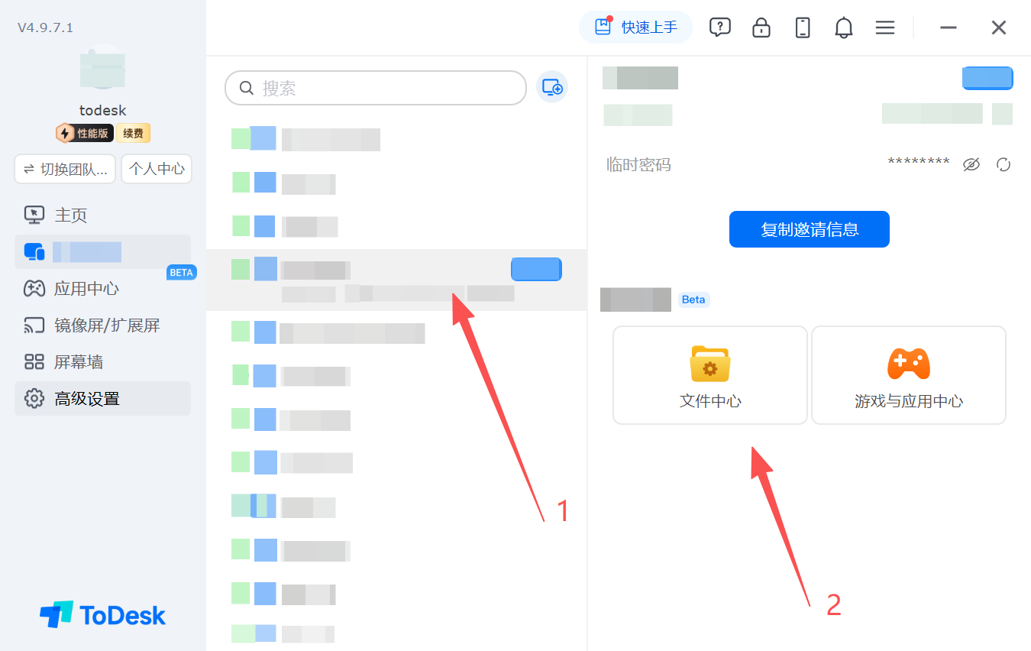The image size is (1031, 651).
Task: Click the V4.9.7.1 version number
Action: 46,28
